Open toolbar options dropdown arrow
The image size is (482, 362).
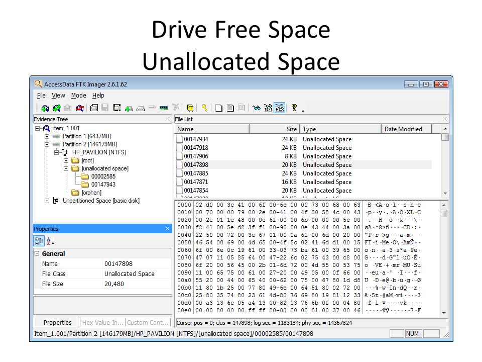[x=303, y=111]
